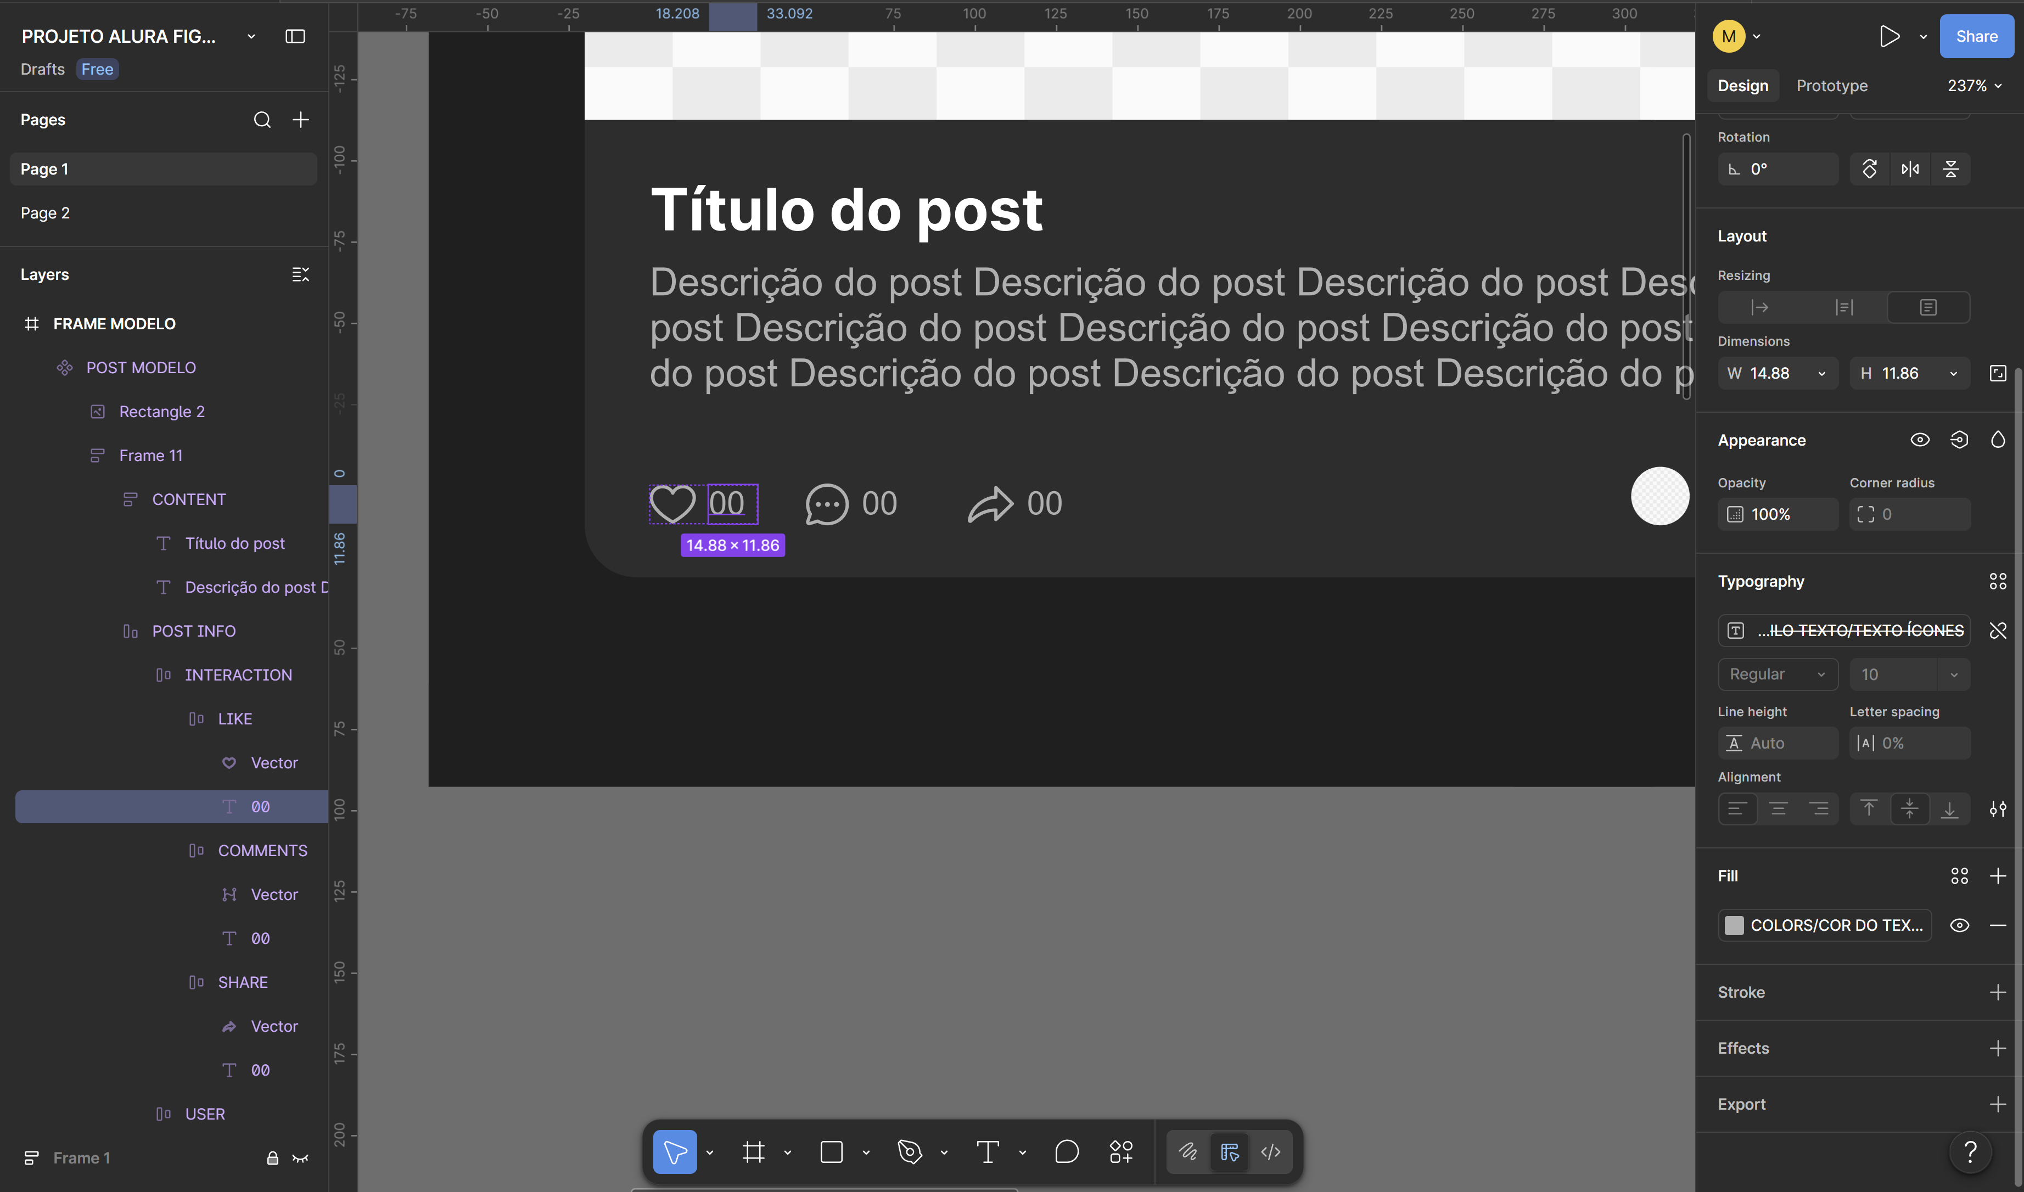Screen dimensions: 2024x1192
Task: Align text to bottom
Action: tap(1950, 809)
